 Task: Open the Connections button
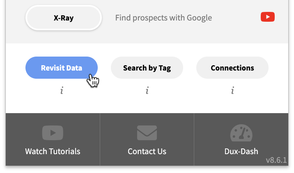click(232, 68)
